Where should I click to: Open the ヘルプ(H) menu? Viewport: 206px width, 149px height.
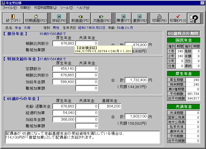click(83, 8)
